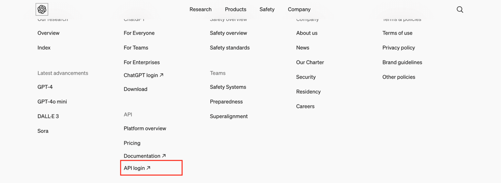Go to the Pricing page
Viewport: 501px width, 183px height.
pyautogui.click(x=132, y=143)
